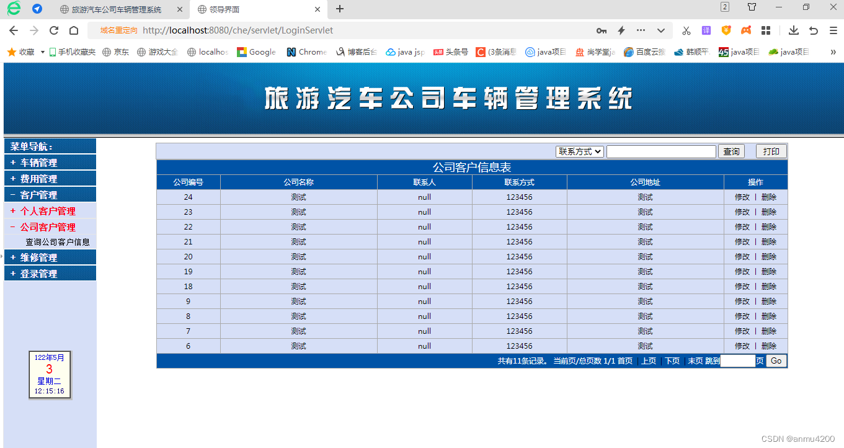Open the 博客后台 bookmark
The width and height of the screenshot is (844, 448).
356,52
